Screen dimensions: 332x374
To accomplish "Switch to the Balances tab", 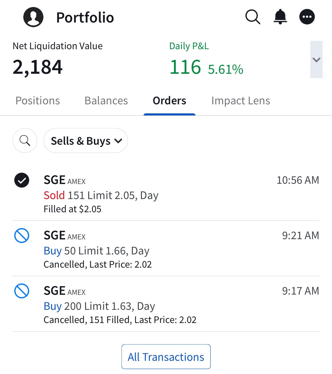I will point(106,101).
